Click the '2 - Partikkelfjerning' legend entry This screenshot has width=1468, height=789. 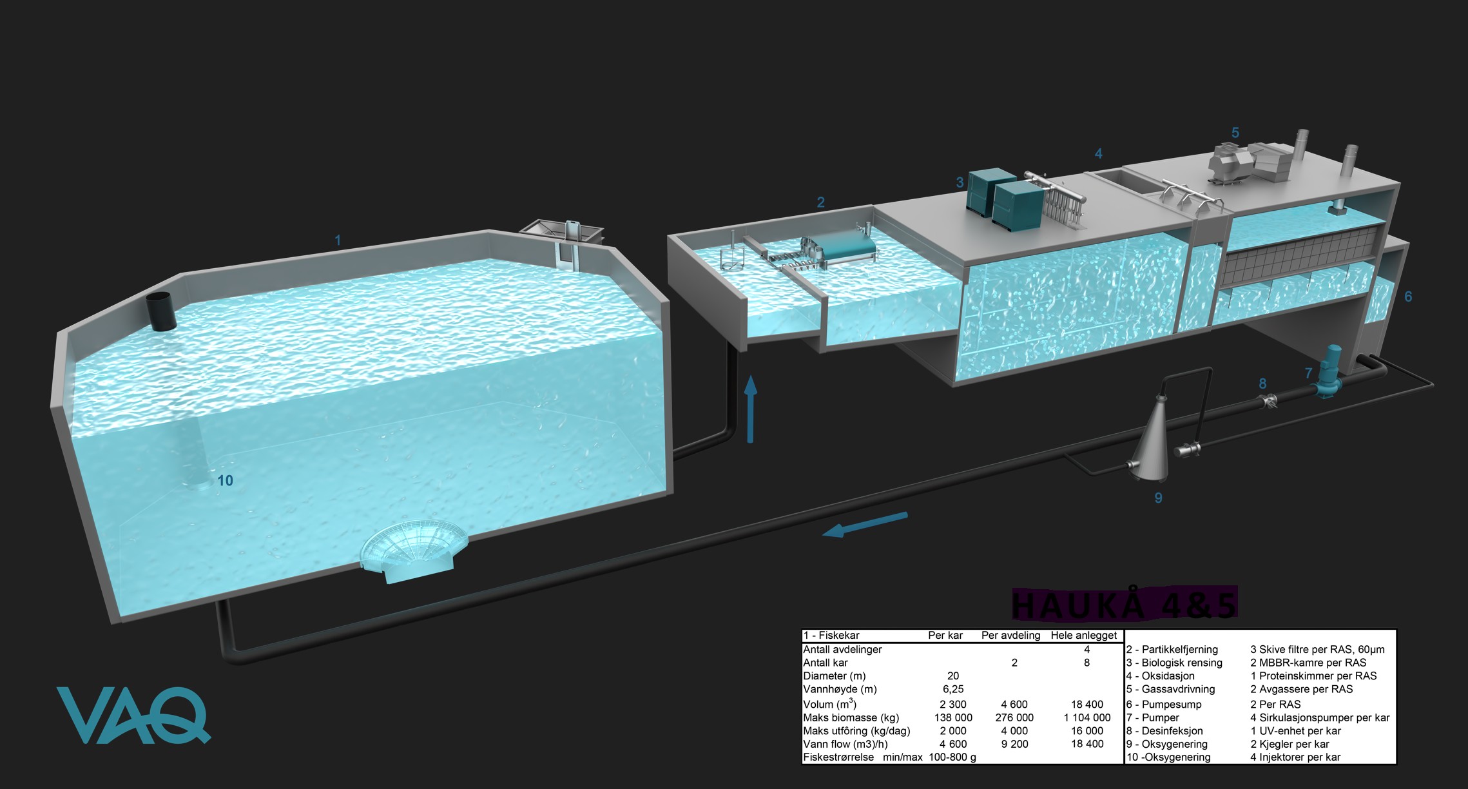[1172, 649]
